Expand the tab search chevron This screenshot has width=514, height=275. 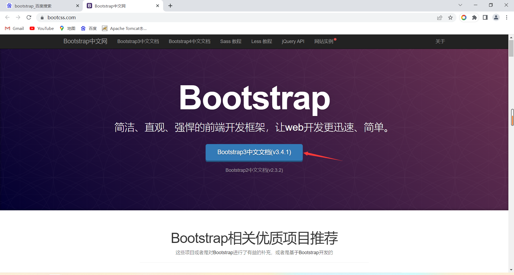(x=460, y=5)
